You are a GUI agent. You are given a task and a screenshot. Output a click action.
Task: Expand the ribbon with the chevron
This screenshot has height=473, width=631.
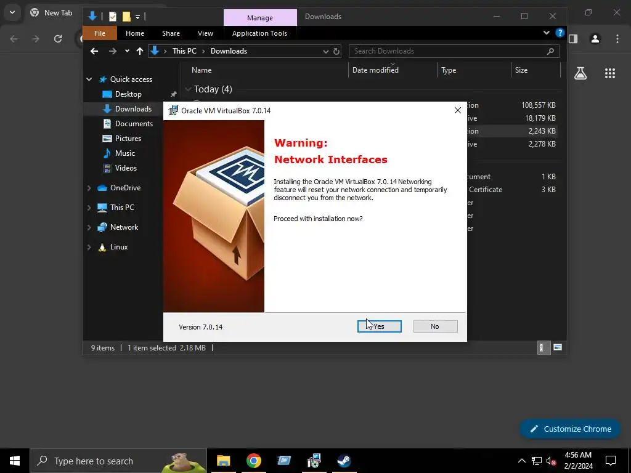point(546,33)
